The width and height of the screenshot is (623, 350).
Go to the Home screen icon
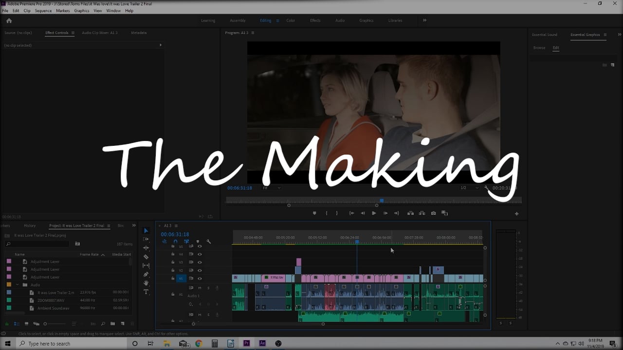coord(9,20)
